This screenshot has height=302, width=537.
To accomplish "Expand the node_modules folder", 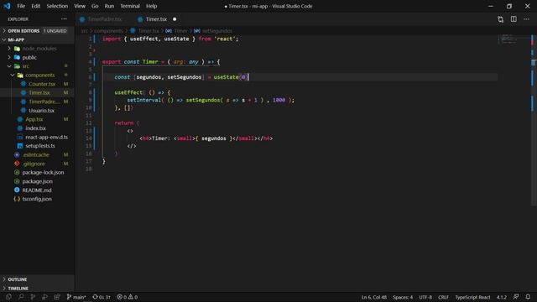I will [37, 49].
